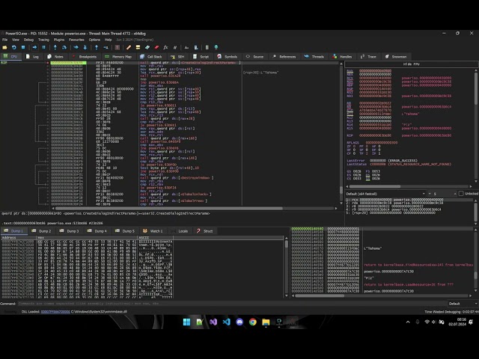The width and height of the screenshot is (479, 359).
Task: Click the Find strings Az icon
Action: pos(186,47)
